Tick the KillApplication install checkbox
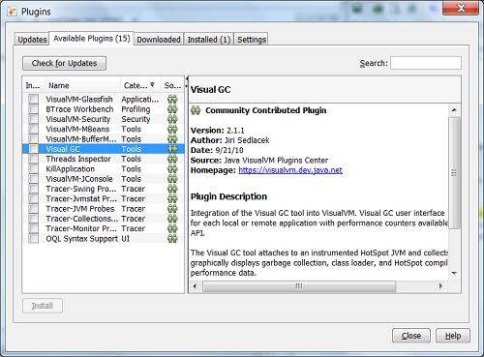Image resolution: width=484 pixels, height=357 pixels. [x=33, y=169]
